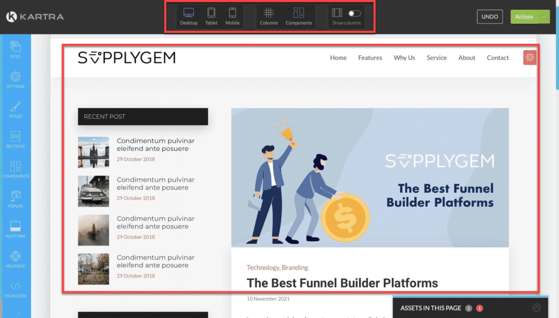Select the RECENT POST heading bar
This screenshot has height=318, width=559.
point(143,117)
